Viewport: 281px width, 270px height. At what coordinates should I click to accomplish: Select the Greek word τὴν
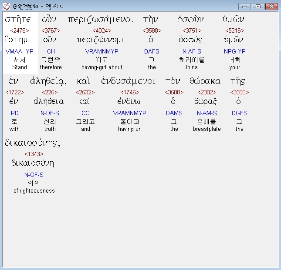[x=150, y=20]
